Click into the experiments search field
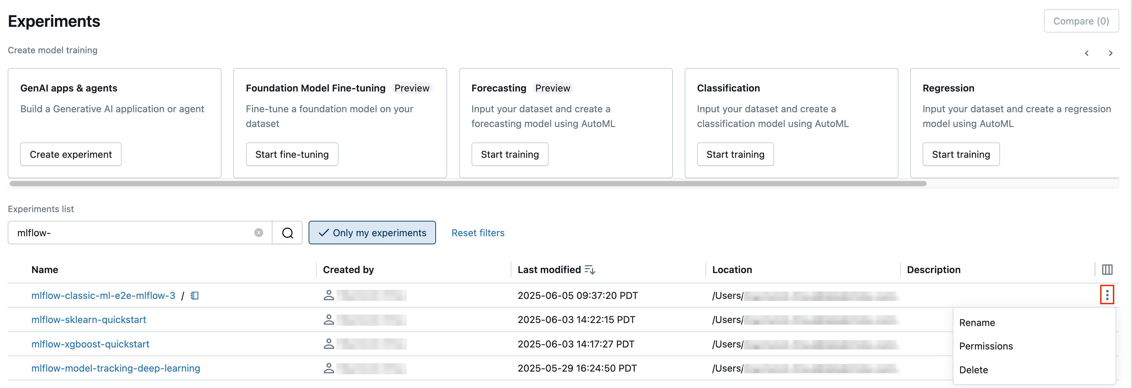1132x388 pixels. [x=132, y=233]
